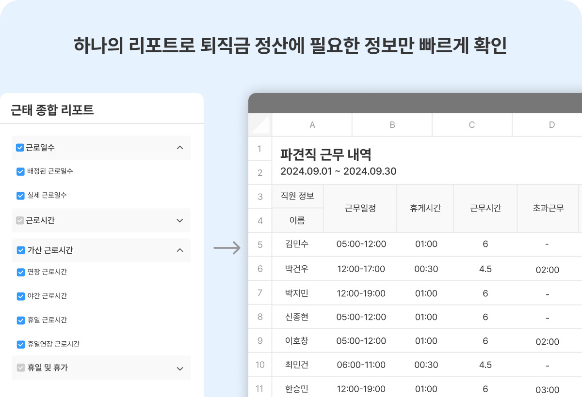Click 박건우's schedule 12:00-17:00
The width and height of the screenshot is (582, 397).
click(361, 269)
